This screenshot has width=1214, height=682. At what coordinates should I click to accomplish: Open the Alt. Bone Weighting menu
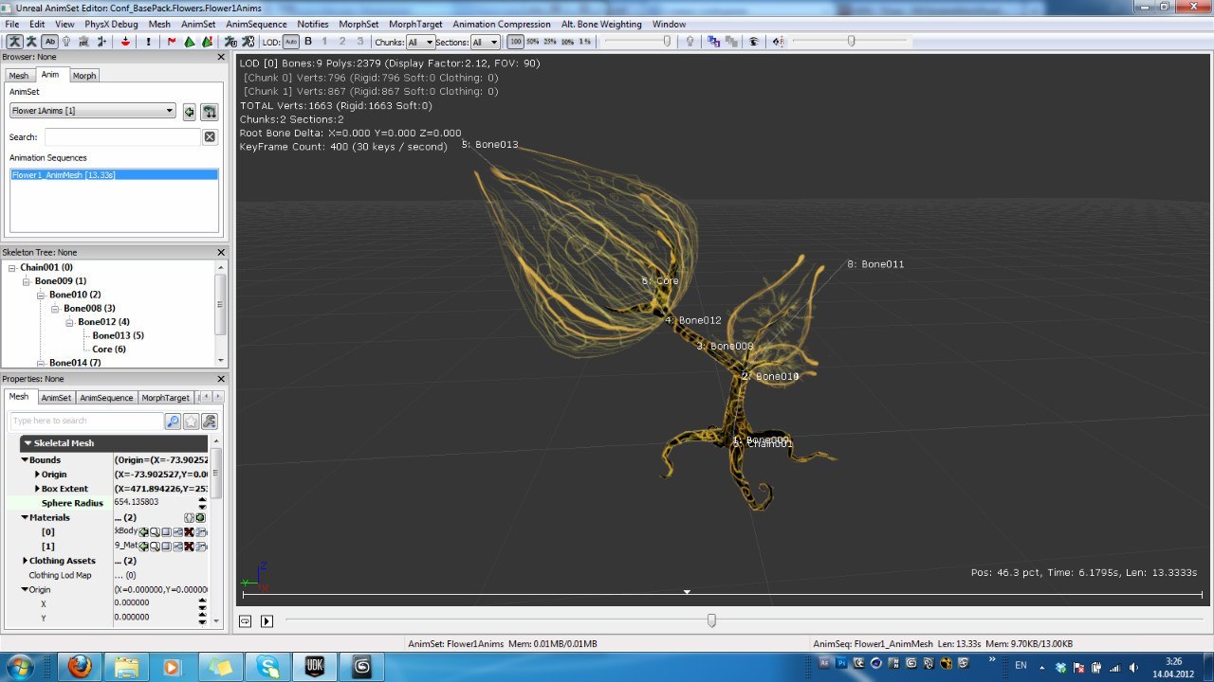601,24
